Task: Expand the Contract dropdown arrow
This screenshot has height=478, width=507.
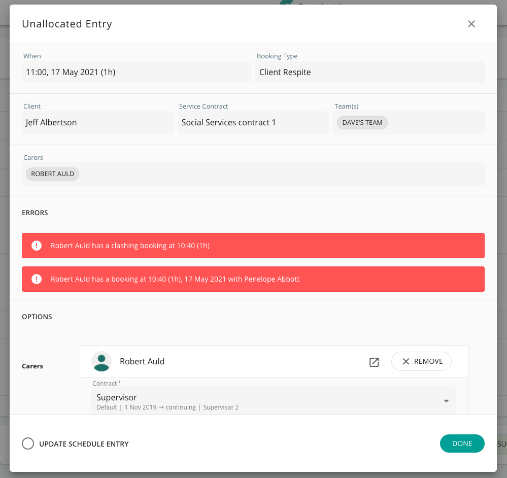Action: [446, 401]
